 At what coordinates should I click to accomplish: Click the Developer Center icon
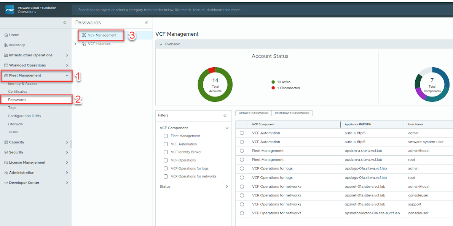[6, 182]
